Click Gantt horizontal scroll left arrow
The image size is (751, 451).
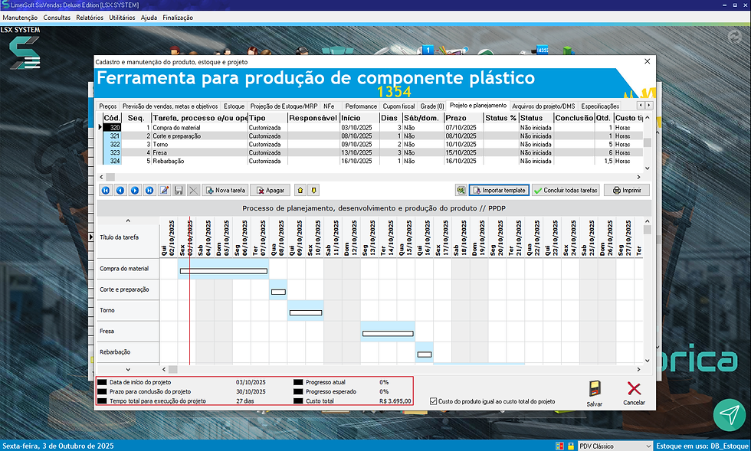tap(164, 370)
